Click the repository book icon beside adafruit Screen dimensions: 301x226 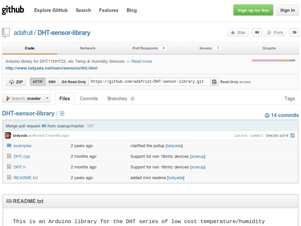[x=6, y=33]
